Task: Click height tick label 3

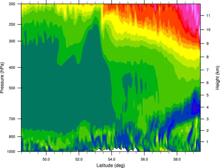Action: point(207,119)
